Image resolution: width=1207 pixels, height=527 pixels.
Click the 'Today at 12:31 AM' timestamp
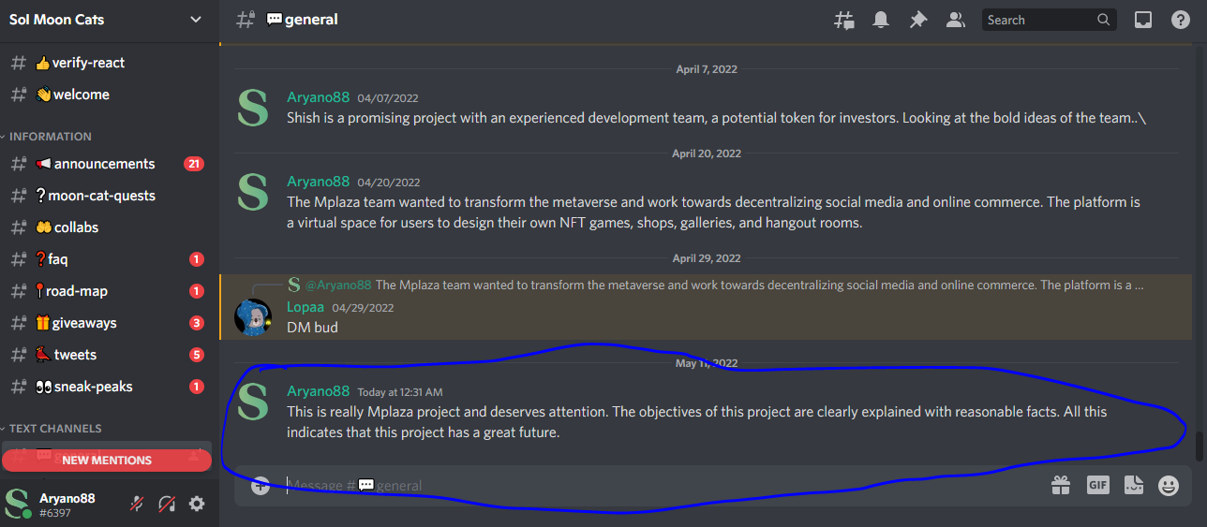[x=400, y=392]
